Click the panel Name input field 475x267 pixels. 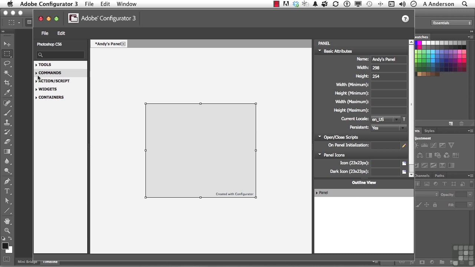(x=389, y=59)
